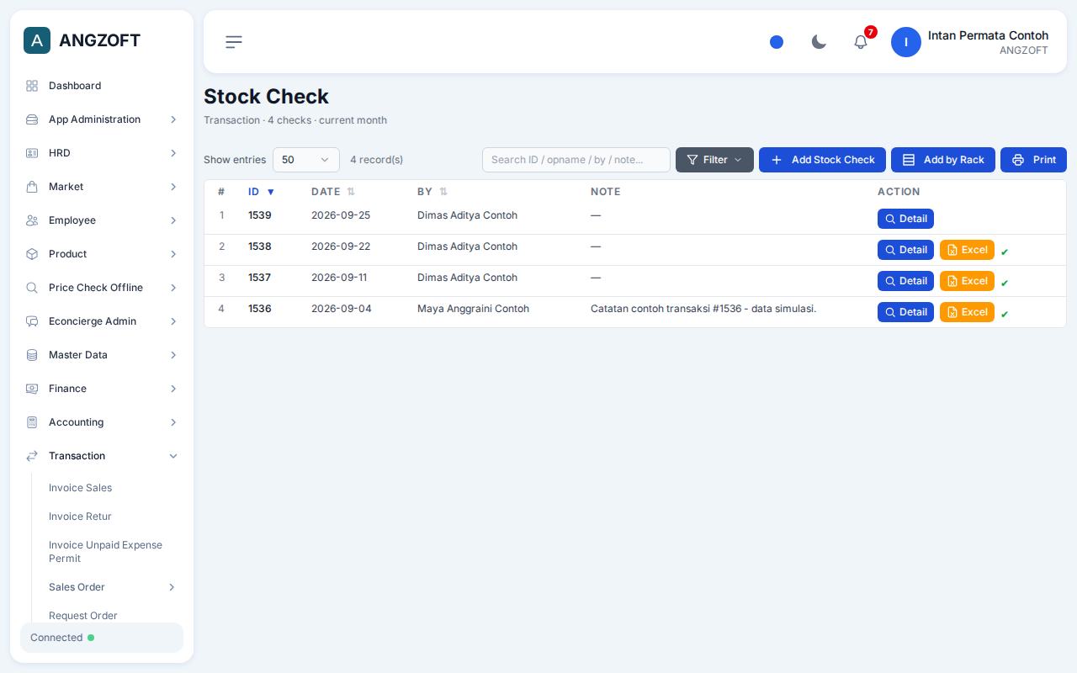Open Detail for stock check 1536
Viewport: 1077px width, 673px height.
pyautogui.click(x=905, y=312)
